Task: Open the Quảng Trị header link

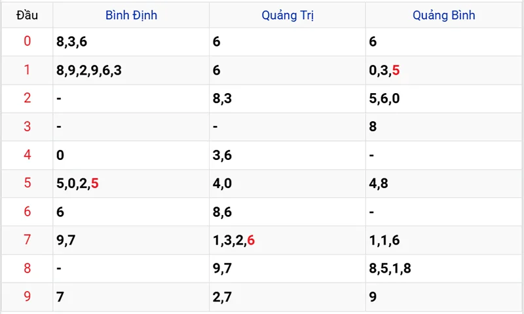Action: click(x=287, y=15)
